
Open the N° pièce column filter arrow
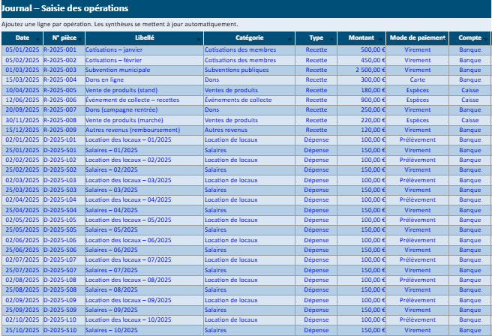tap(79, 39)
